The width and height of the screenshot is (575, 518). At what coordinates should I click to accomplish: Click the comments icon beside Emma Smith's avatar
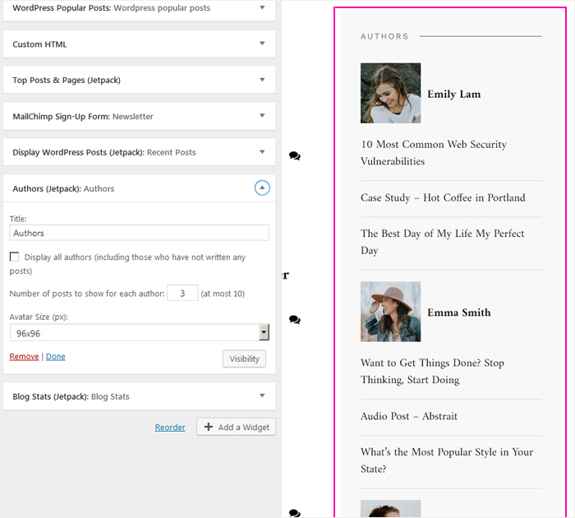coord(294,319)
